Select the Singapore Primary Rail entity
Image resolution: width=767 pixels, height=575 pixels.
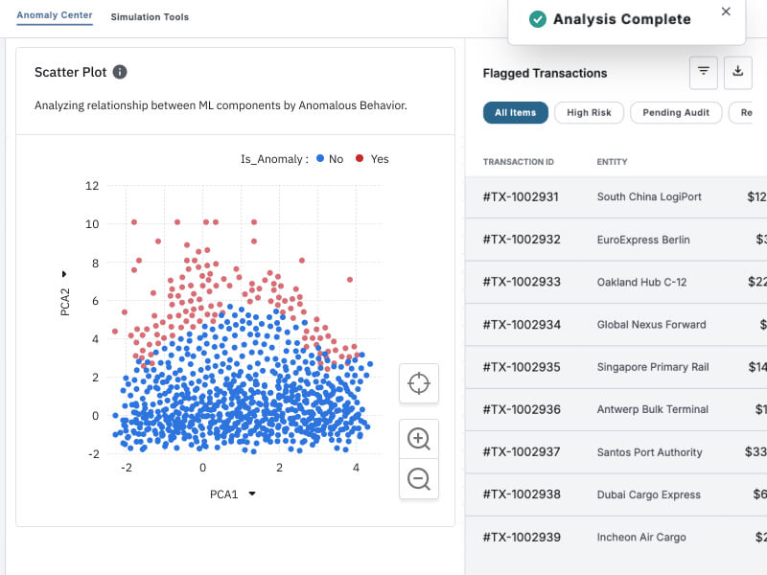(x=653, y=367)
